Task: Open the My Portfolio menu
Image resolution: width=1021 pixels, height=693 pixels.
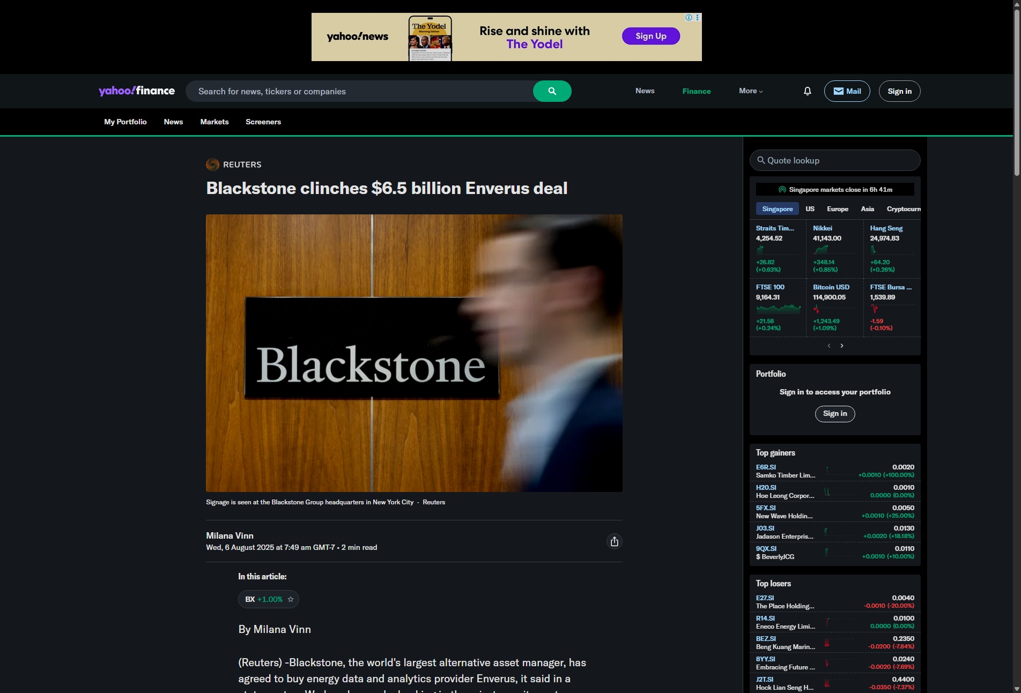Action: [x=125, y=122]
